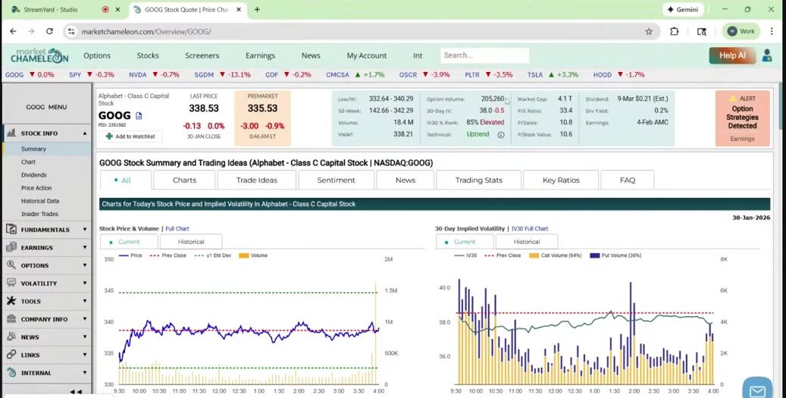Click the Tools wrench sidebar icon
The width and height of the screenshot is (786, 398).
pos(11,301)
